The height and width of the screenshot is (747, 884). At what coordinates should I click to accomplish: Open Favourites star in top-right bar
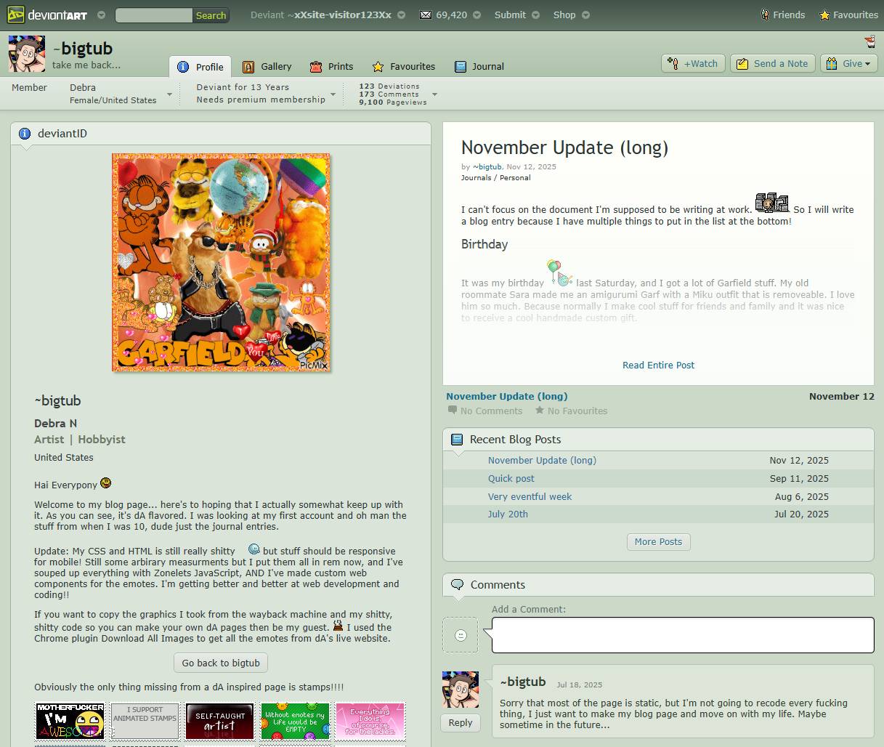pyautogui.click(x=824, y=15)
